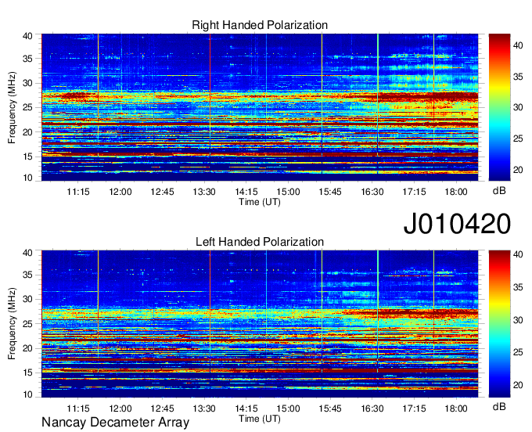Click 15:45 tick on Left Handed time axis
532x432 pixels.
[x=330, y=409]
